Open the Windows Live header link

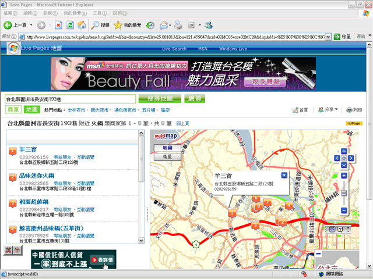pos(233,49)
